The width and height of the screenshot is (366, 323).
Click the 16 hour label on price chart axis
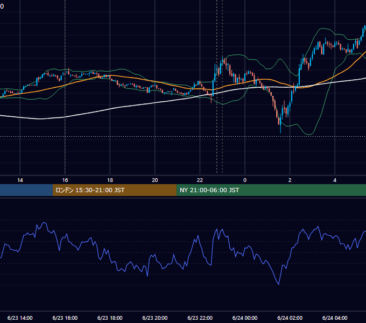coord(65,180)
